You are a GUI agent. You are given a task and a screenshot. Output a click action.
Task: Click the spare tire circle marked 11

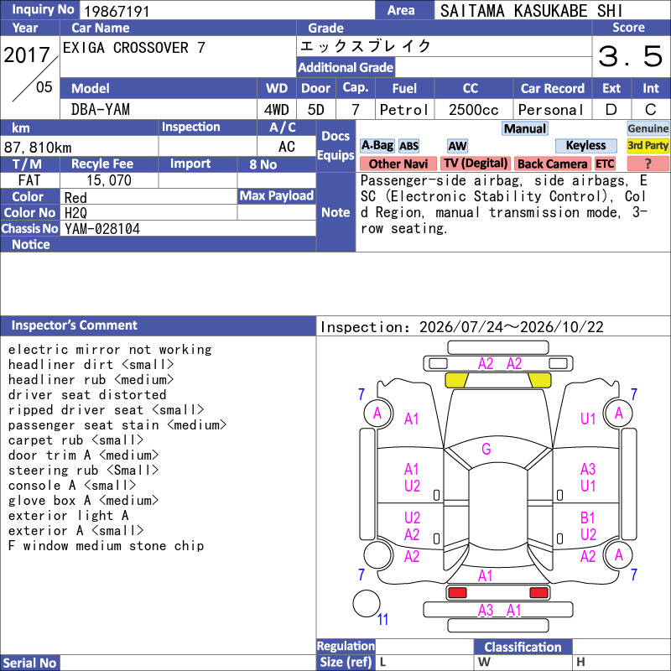tap(367, 603)
